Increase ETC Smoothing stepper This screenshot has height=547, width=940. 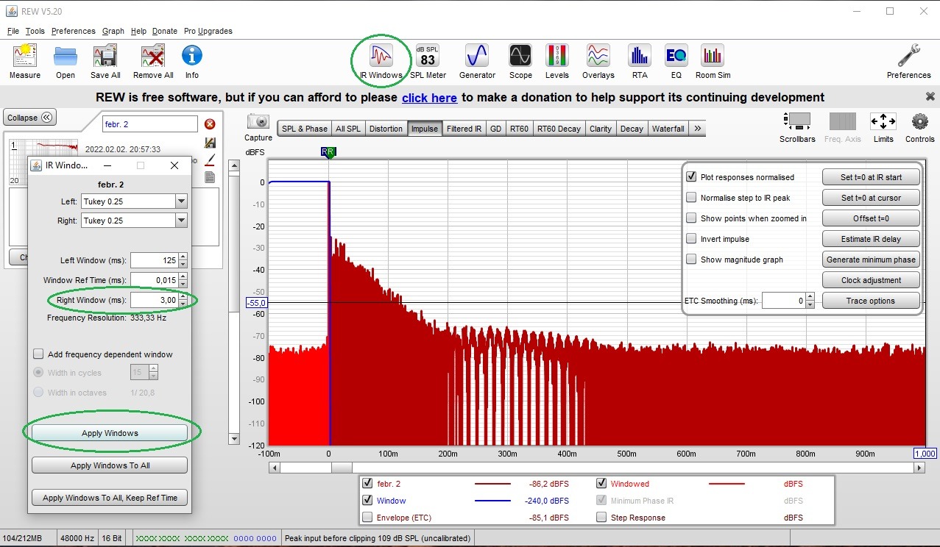point(810,297)
